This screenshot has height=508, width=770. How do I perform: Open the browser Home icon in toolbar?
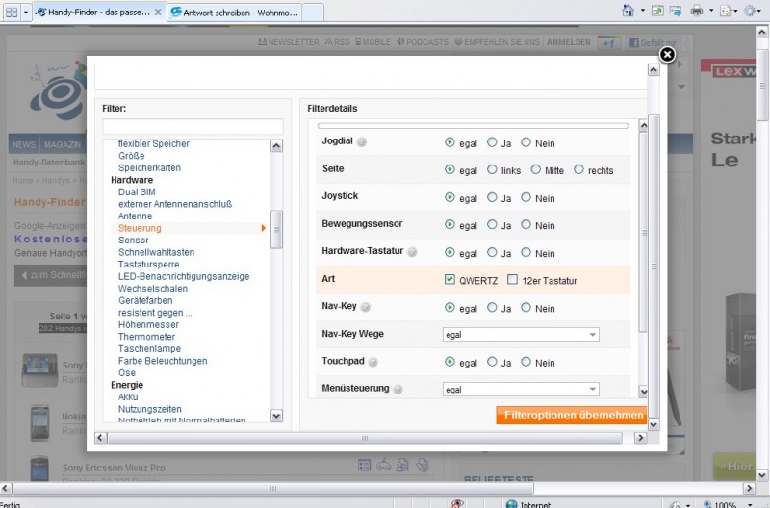pos(628,12)
